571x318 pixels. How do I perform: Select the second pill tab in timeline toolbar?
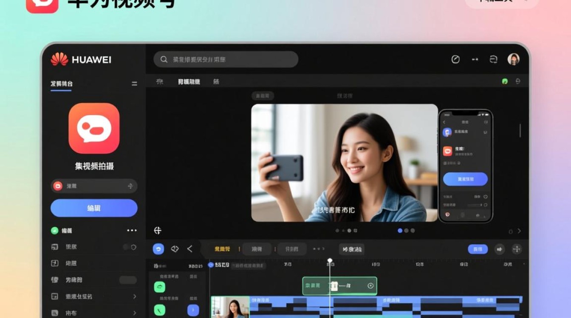[257, 249]
